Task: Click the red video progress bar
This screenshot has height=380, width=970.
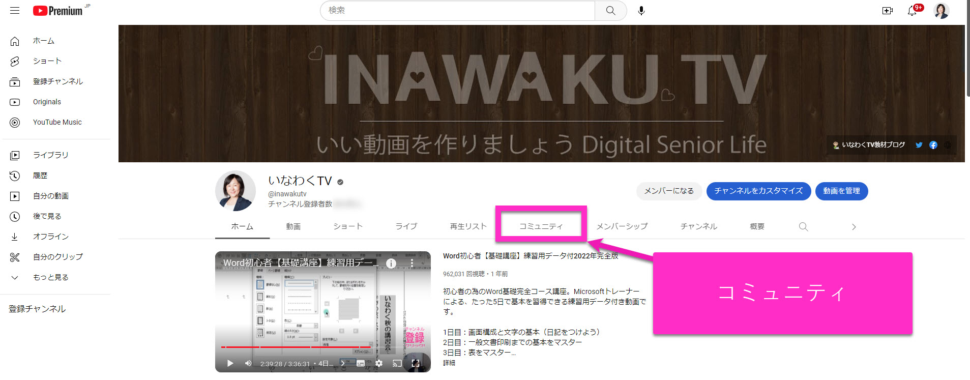Action: click(295, 347)
